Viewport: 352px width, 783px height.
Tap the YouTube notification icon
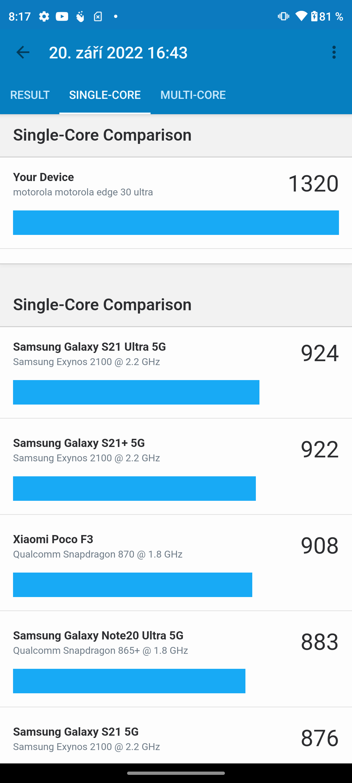pyautogui.click(x=62, y=16)
